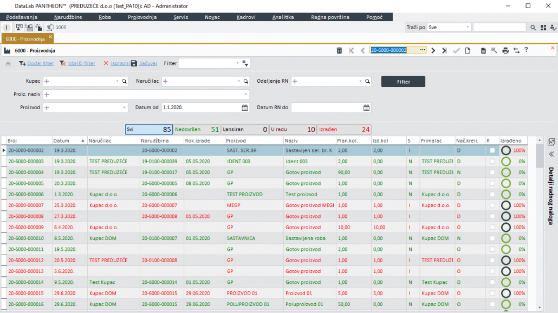This screenshot has width=558, height=313.
Task: Open the Traži po dropdown showing Sve
Action: pyautogui.click(x=449, y=28)
